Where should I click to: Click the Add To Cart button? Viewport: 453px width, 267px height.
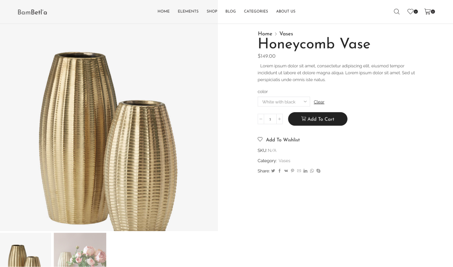(318, 119)
